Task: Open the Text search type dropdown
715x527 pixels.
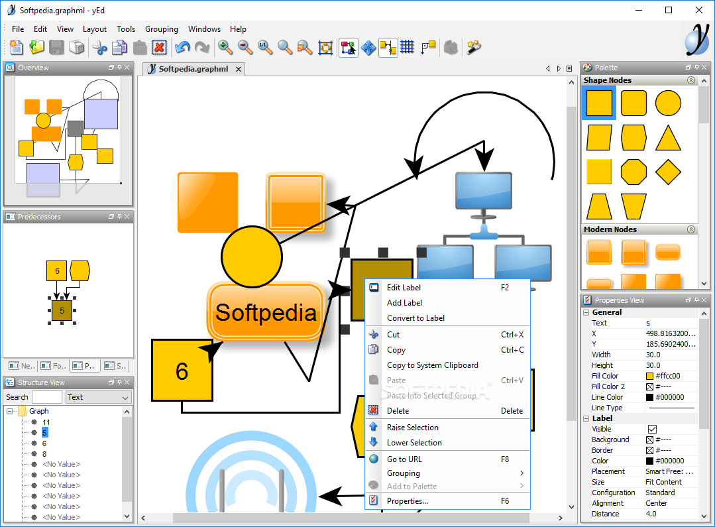Action: point(99,398)
